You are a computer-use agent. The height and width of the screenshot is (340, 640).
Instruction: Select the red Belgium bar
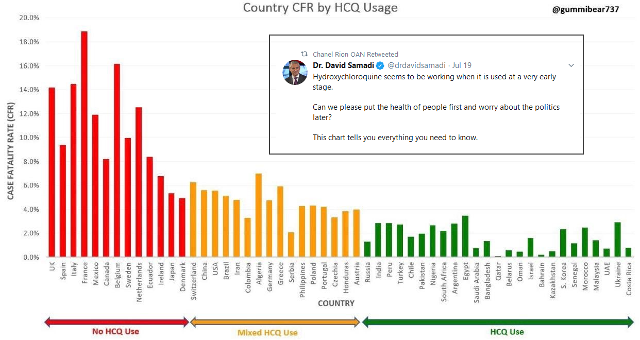117,160
